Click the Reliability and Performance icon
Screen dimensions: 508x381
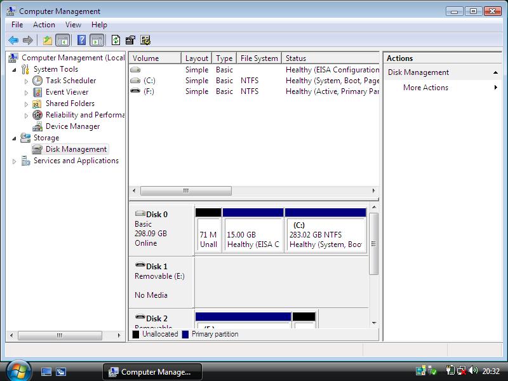point(37,115)
